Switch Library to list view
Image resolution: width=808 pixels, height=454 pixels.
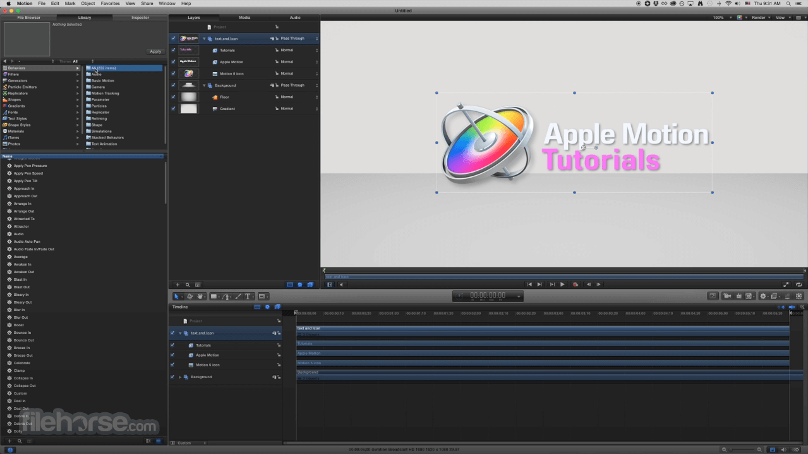[158, 441]
